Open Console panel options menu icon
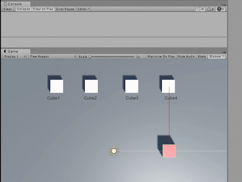The image size is (242, 182). 224,5
